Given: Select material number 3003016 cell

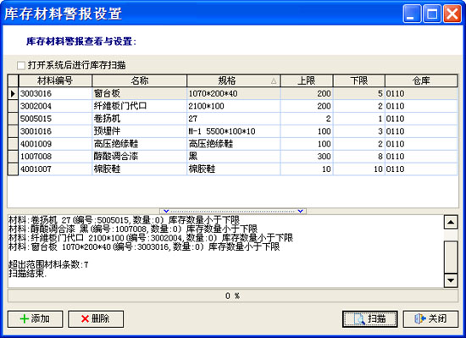Looking at the screenshot, I should point(55,93).
